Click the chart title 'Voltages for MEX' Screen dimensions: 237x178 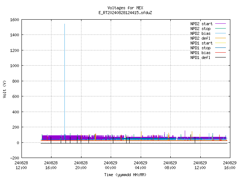click(x=125, y=8)
